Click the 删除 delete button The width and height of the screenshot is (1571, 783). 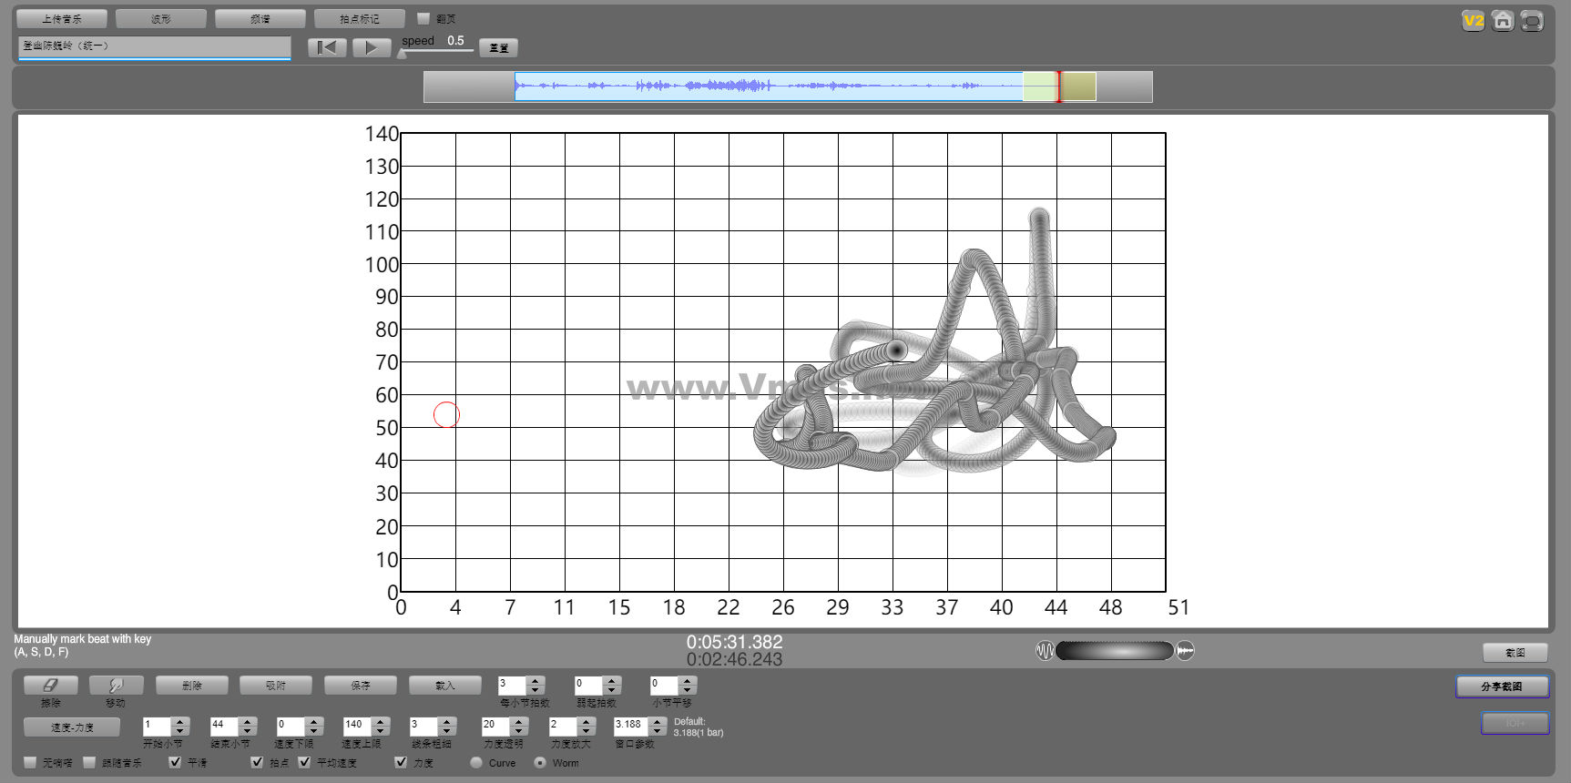pos(191,685)
